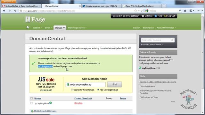The height and width of the screenshot is (115, 205).
Task: Switch to the Getting Started at iPage tab
Action: click(21, 6)
